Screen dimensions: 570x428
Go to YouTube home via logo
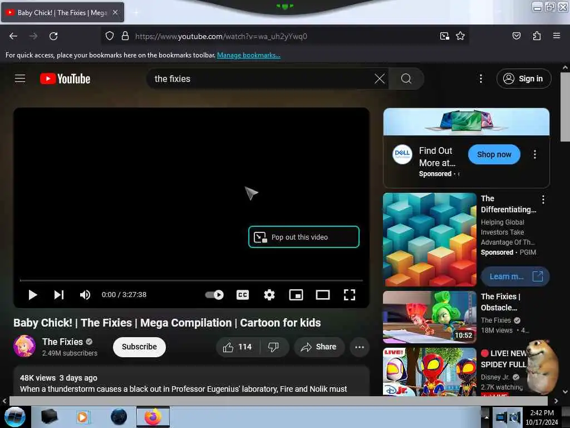point(65,79)
